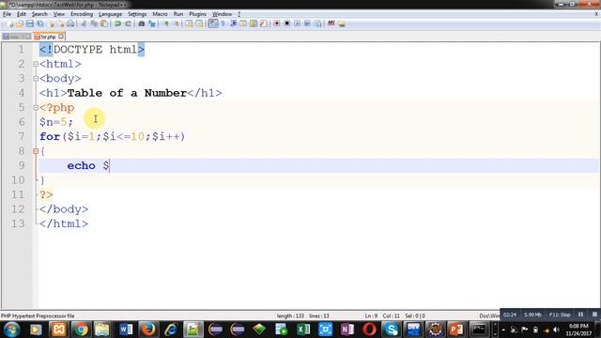The height and width of the screenshot is (338, 601).
Task: Collapse the <?php fold marker on line 5
Action: (x=36, y=108)
